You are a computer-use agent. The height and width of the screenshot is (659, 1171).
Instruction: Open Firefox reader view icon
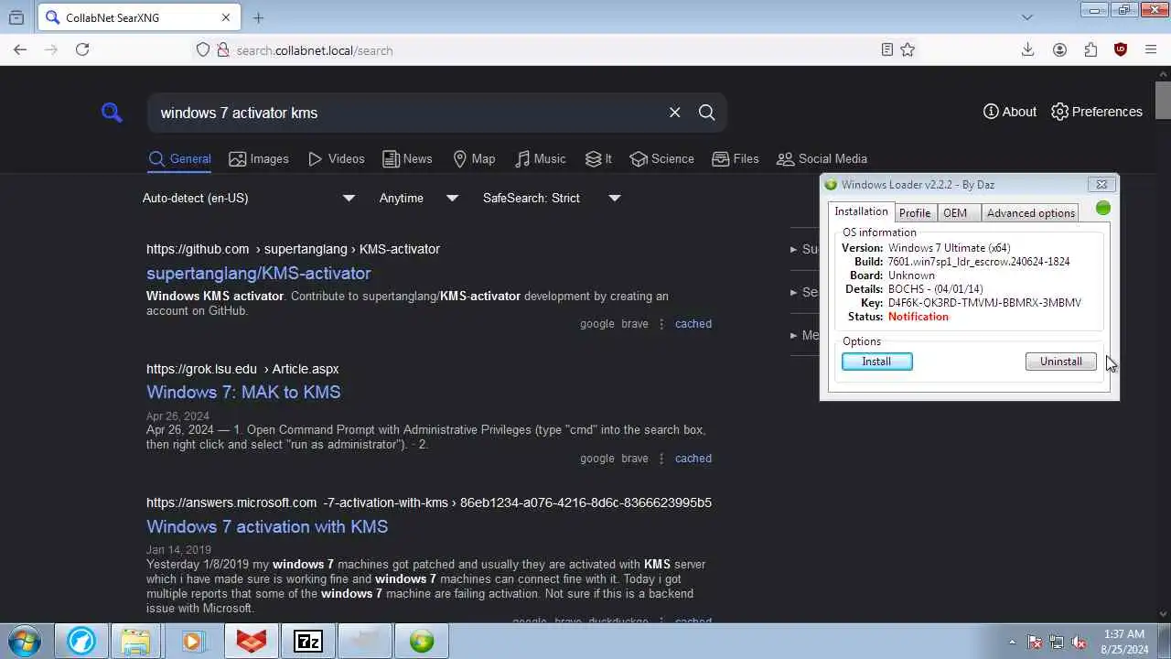[x=886, y=49]
